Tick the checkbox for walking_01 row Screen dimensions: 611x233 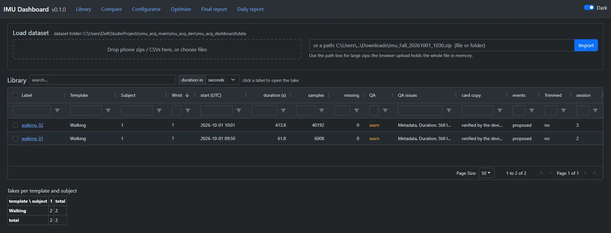coord(15,138)
